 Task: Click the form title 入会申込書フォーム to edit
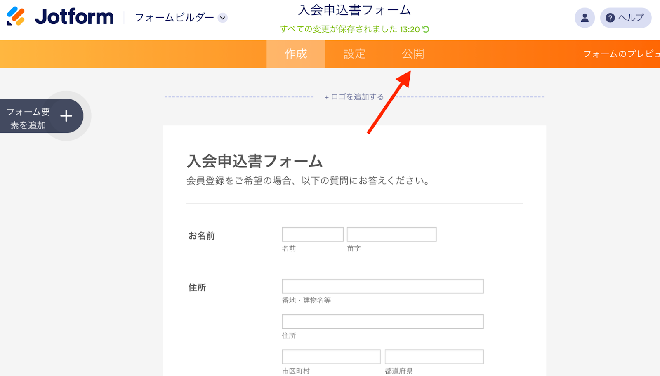point(255,161)
